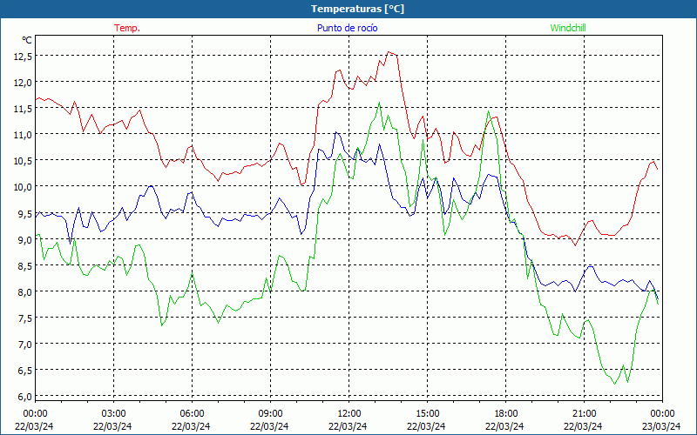Click the 23/03/24 date label
Viewport: 697px width, 435px height.
point(661,426)
